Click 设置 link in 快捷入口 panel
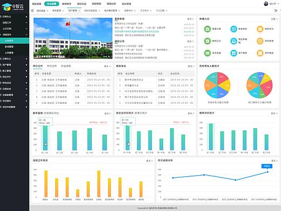Viewport: 281px width, 211px height. tap(275, 19)
